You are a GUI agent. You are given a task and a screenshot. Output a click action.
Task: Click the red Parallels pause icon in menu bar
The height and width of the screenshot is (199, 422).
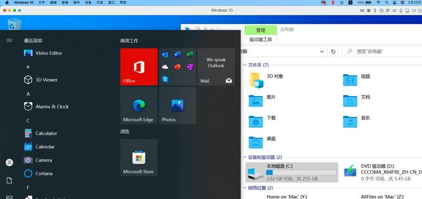tap(333, 2)
